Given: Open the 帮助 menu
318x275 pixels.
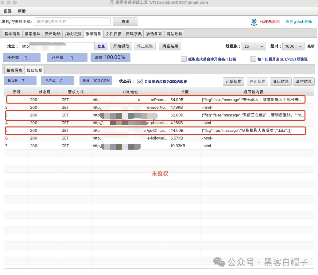Looking at the screenshot, I should pyautogui.click(x=22, y=11).
